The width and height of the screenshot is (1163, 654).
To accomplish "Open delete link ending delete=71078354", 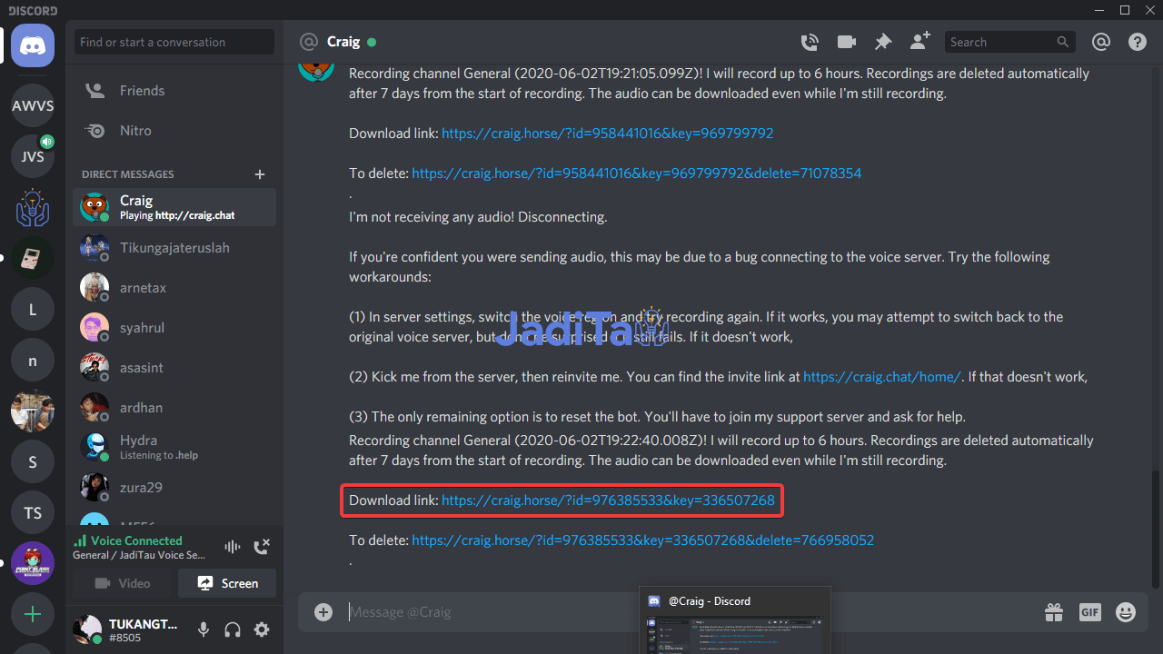I will pos(636,173).
